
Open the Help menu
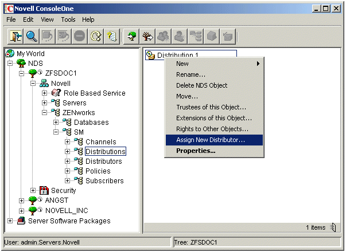(x=88, y=19)
